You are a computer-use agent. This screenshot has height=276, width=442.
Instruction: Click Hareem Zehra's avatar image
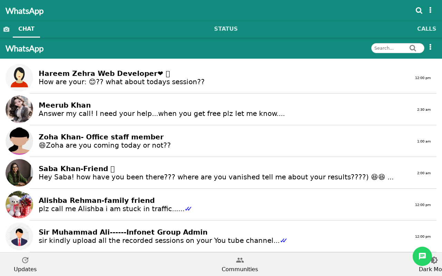tap(19, 78)
